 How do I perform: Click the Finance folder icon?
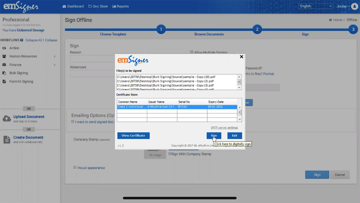[x=4, y=65]
